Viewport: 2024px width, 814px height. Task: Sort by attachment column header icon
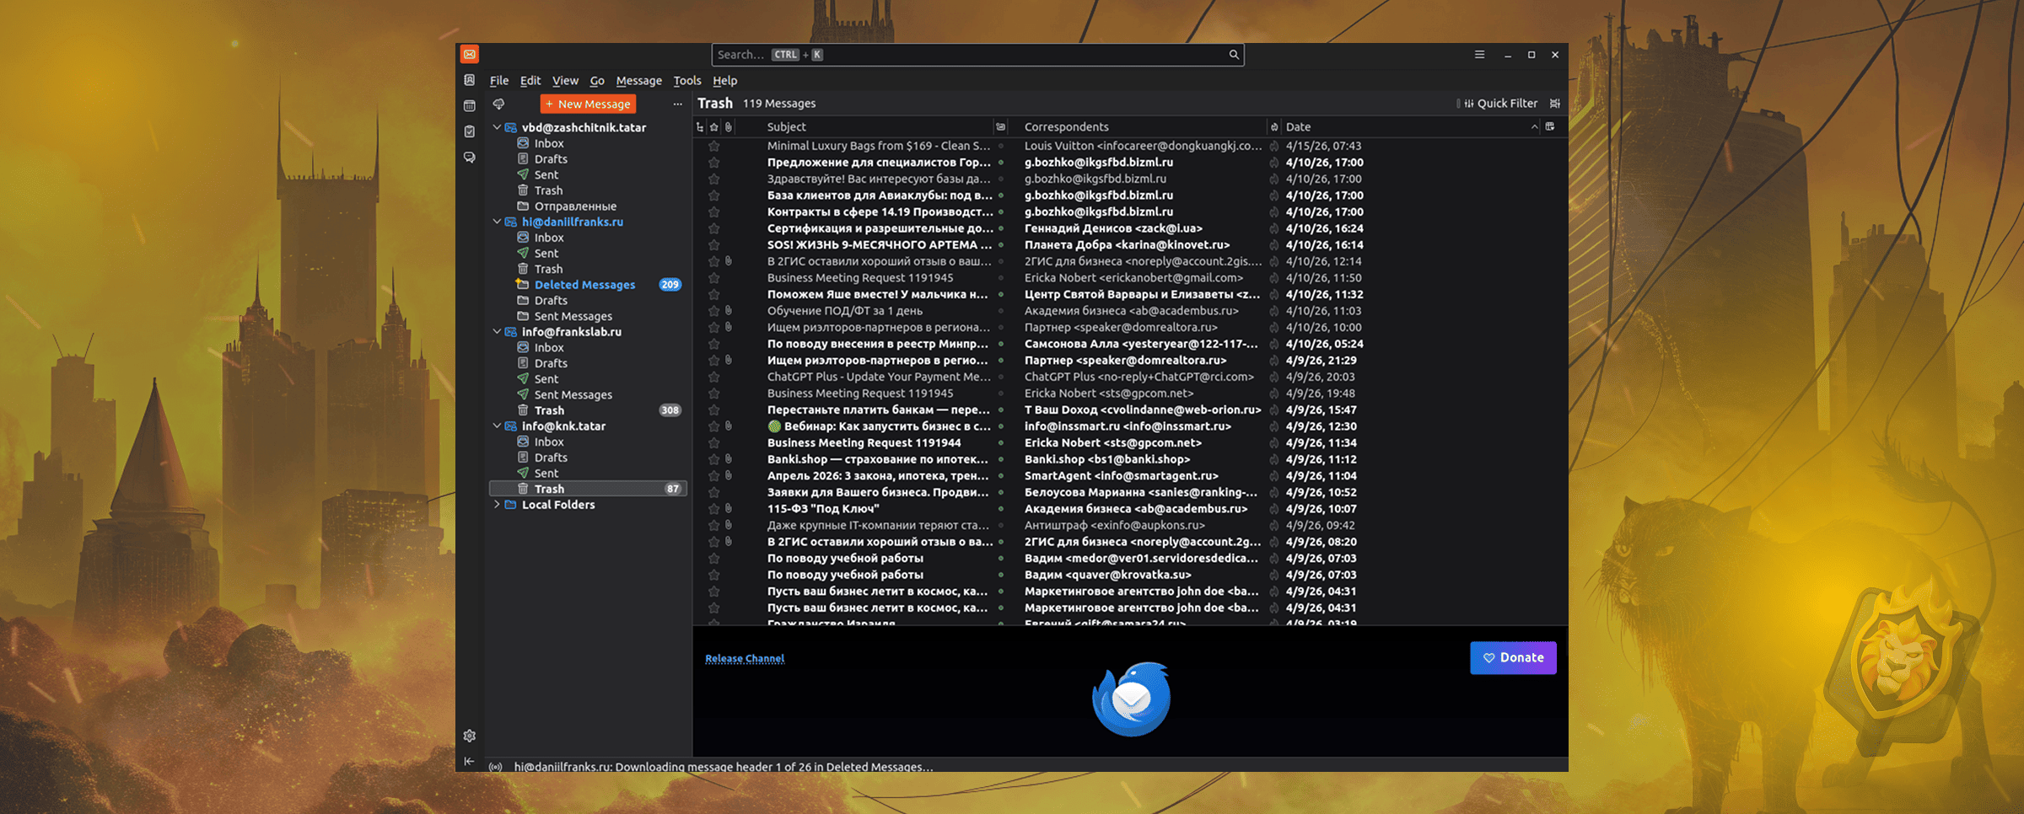tap(729, 126)
